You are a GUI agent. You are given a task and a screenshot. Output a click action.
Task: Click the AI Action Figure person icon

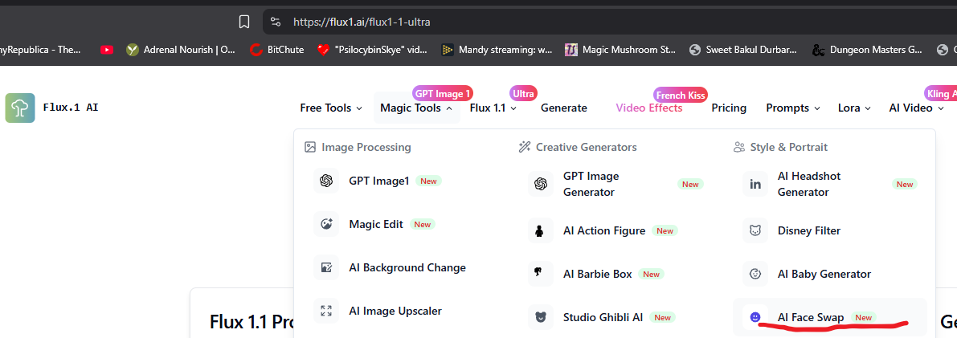point(540,230)
